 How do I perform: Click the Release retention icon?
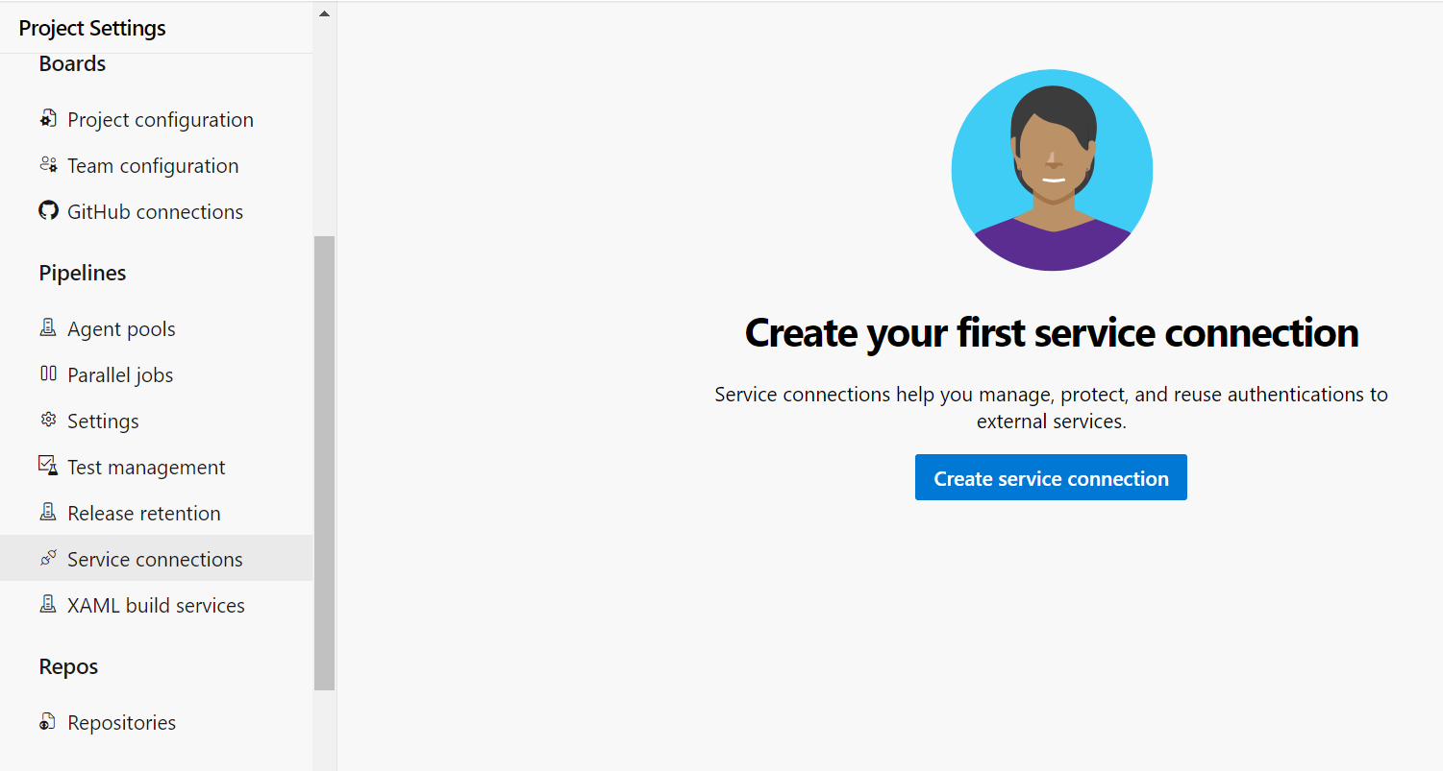pos(48,513)
